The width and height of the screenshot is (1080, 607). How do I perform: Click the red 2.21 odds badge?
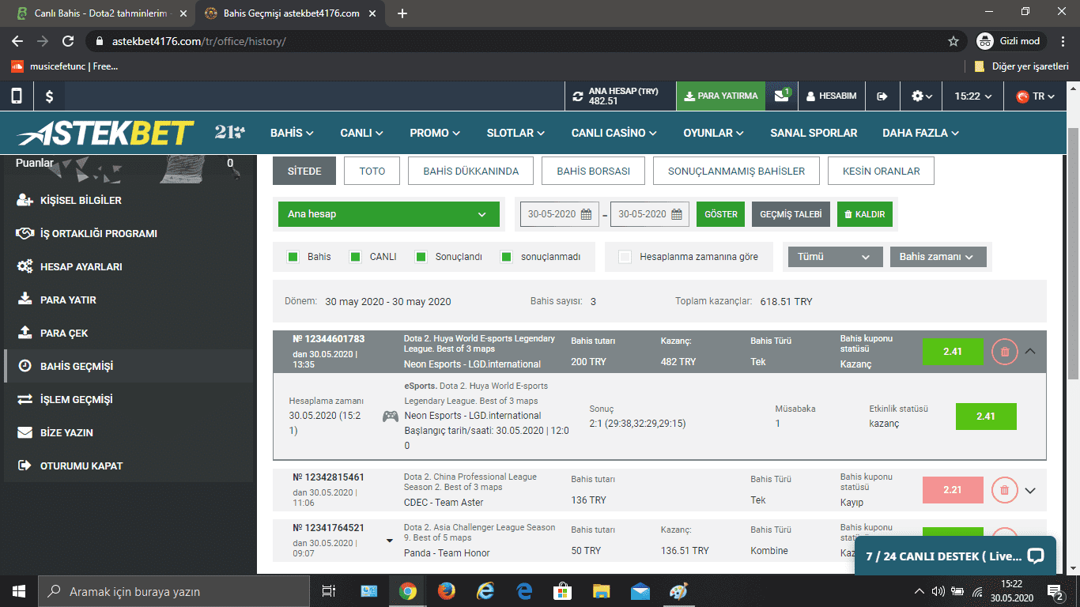click(953, 490)
